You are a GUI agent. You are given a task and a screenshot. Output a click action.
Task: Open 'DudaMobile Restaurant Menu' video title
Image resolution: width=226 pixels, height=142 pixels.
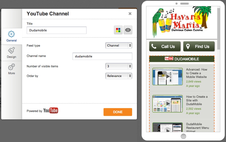point(197,128)
